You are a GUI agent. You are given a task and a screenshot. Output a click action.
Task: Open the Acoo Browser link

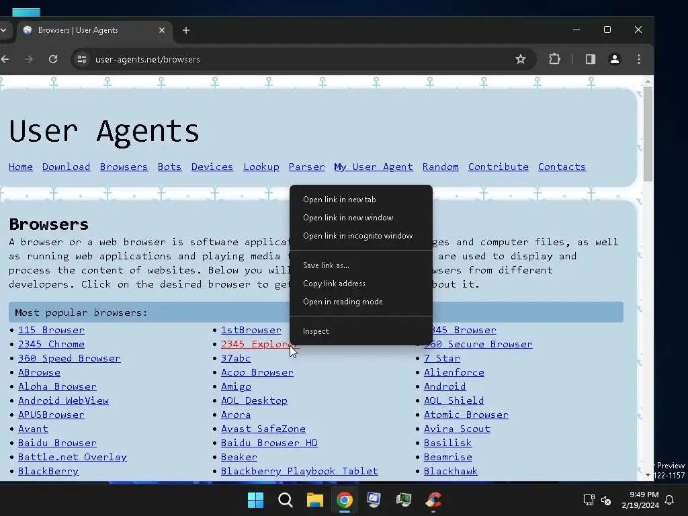click(x=257, y=372)
